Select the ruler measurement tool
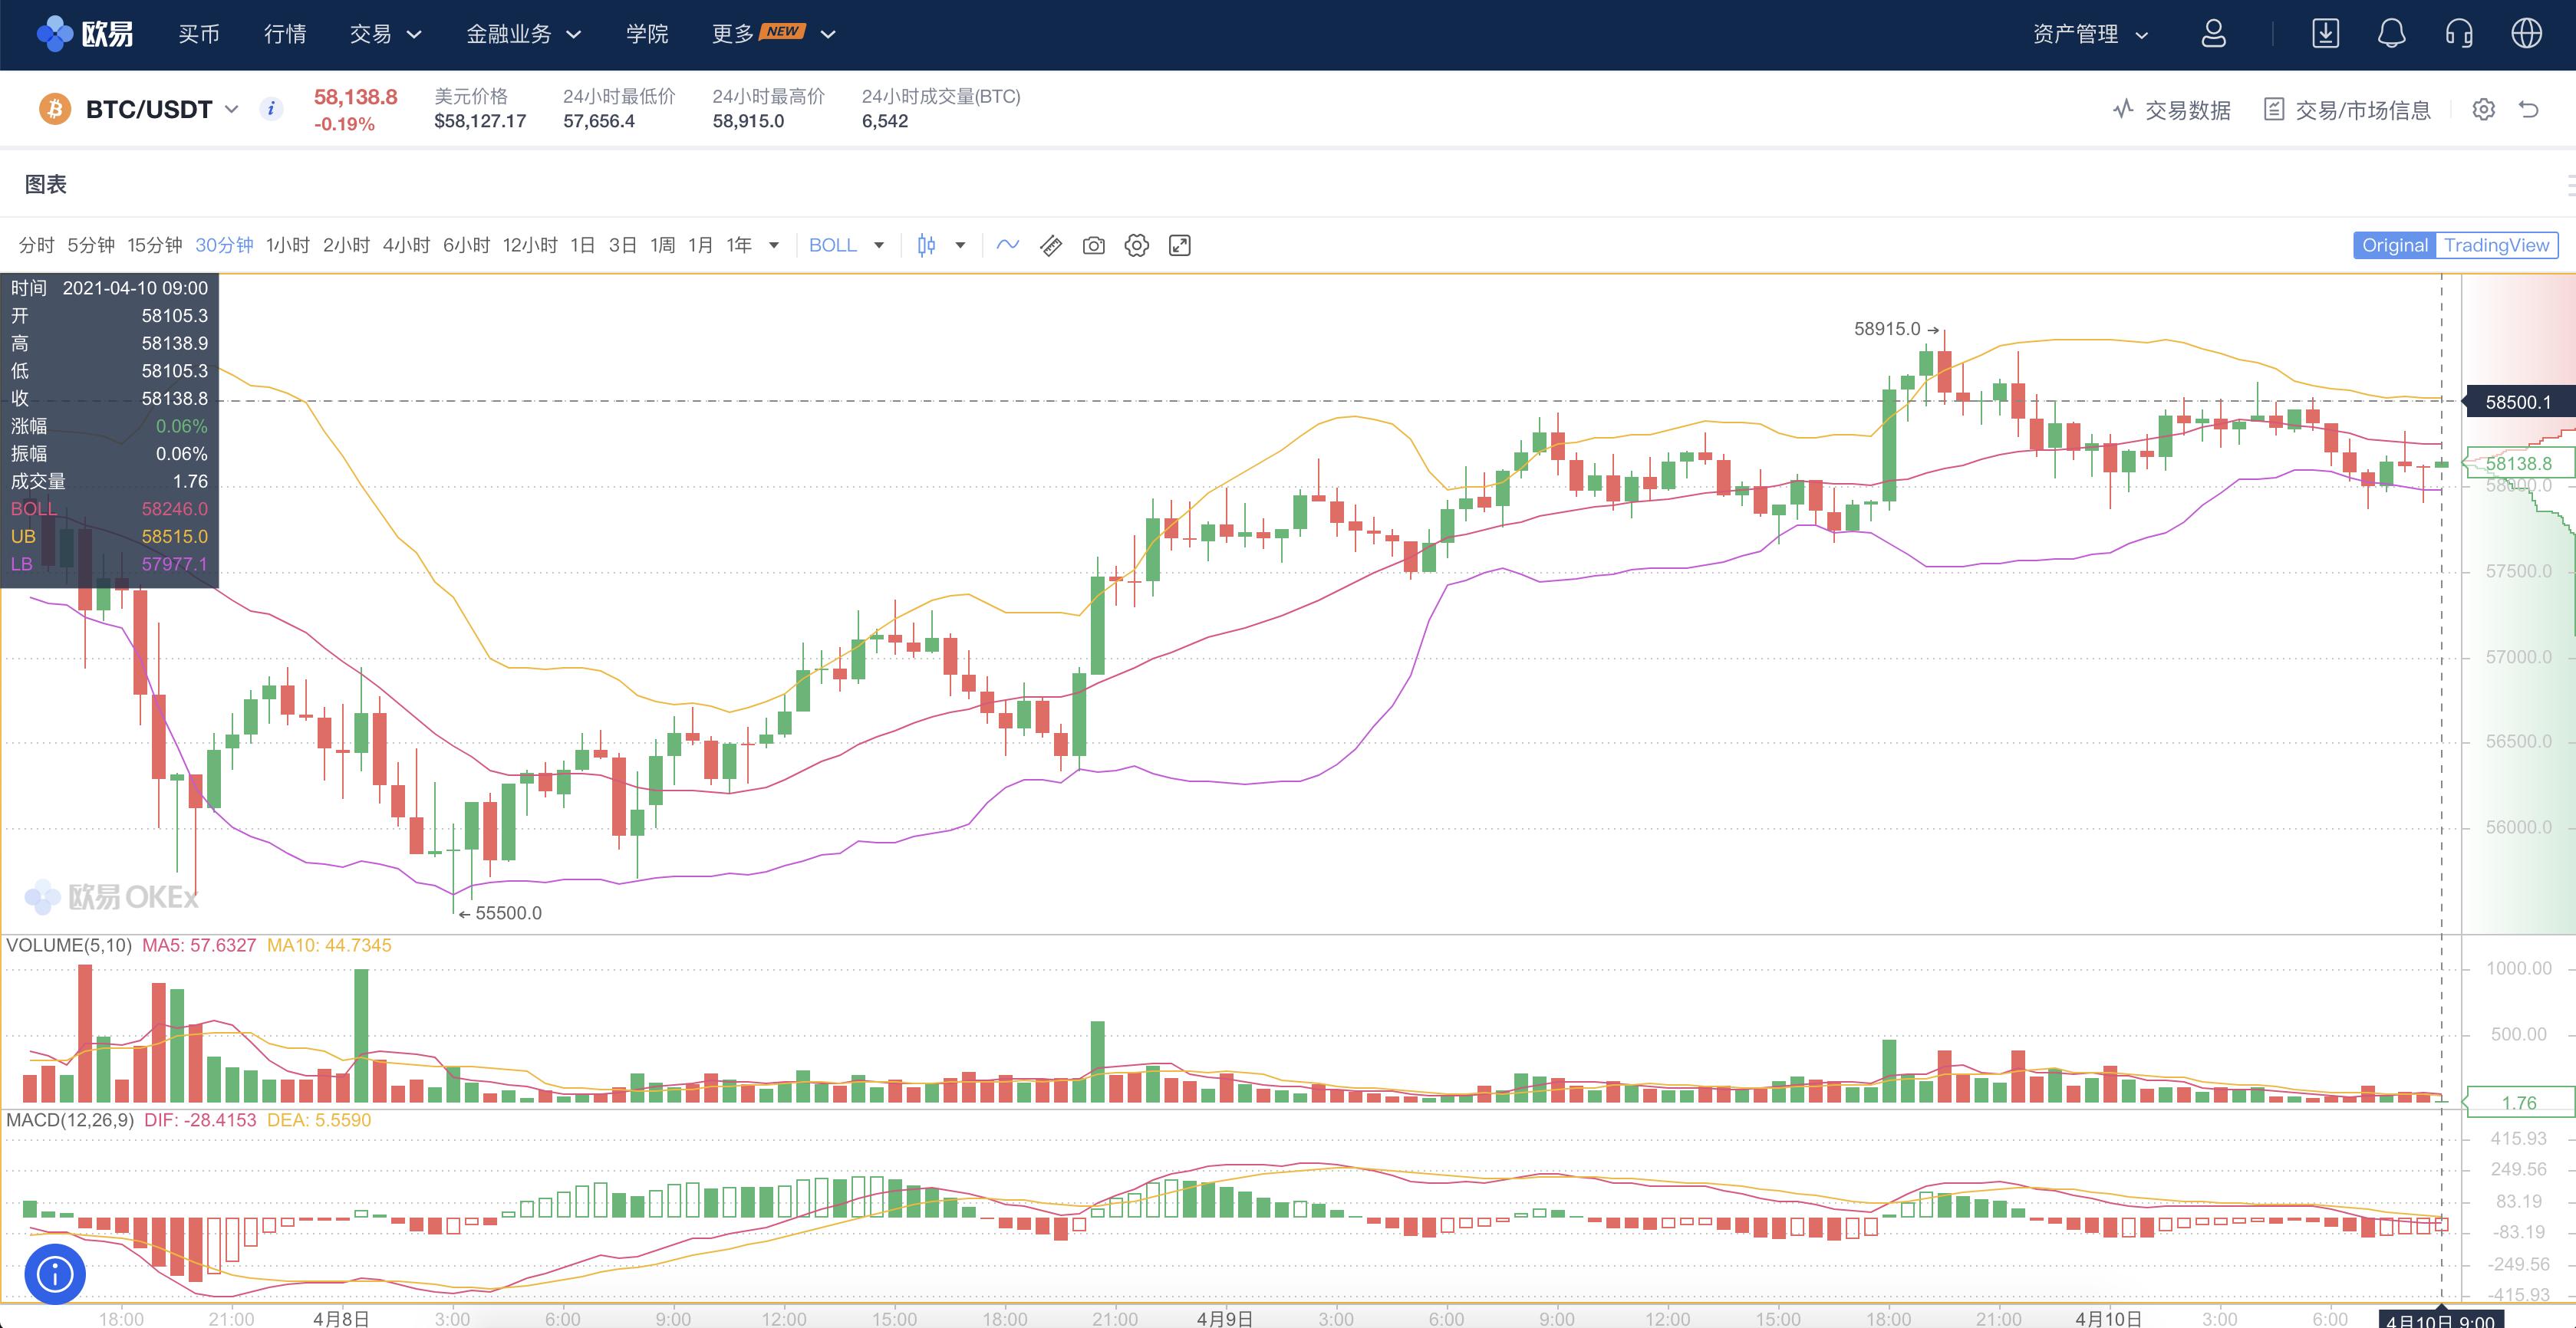This screenshot has width=2576, height=1328. click(1050, 246)
